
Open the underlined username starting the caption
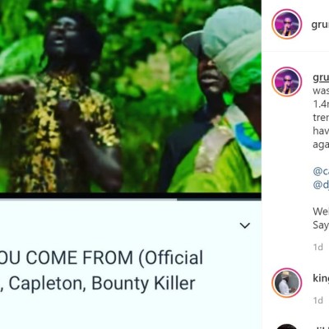tap(321, 77)
